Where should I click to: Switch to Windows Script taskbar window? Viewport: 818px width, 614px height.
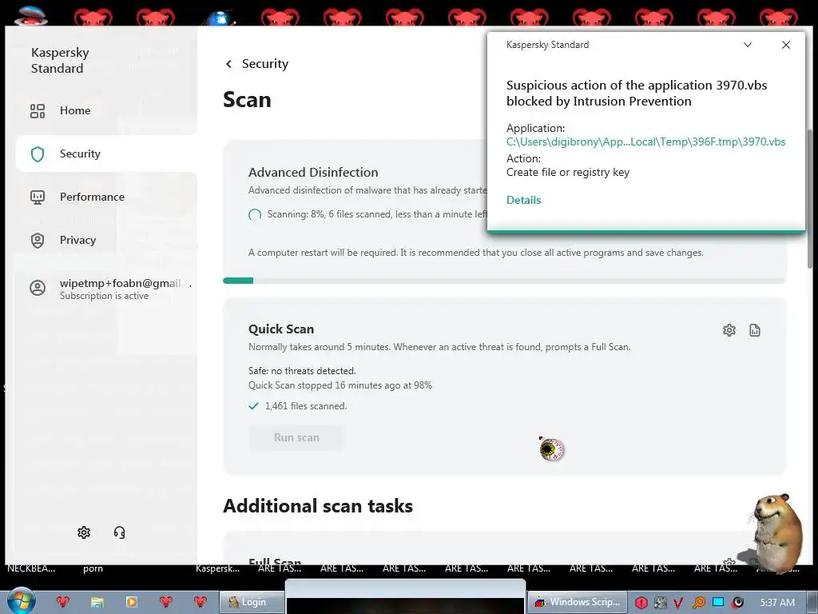(577, 602)
